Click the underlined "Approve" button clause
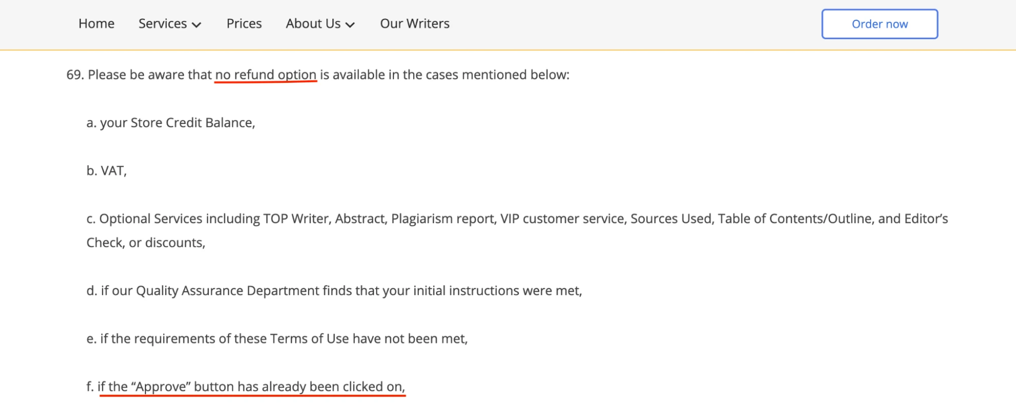 tap(251, 387)
